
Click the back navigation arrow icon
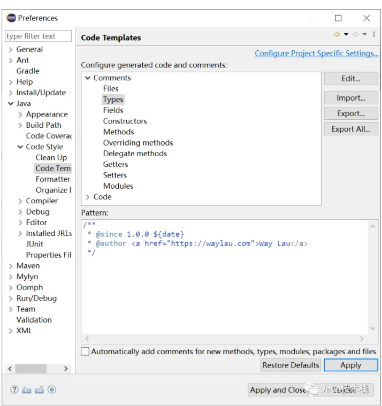click(337, 34)
